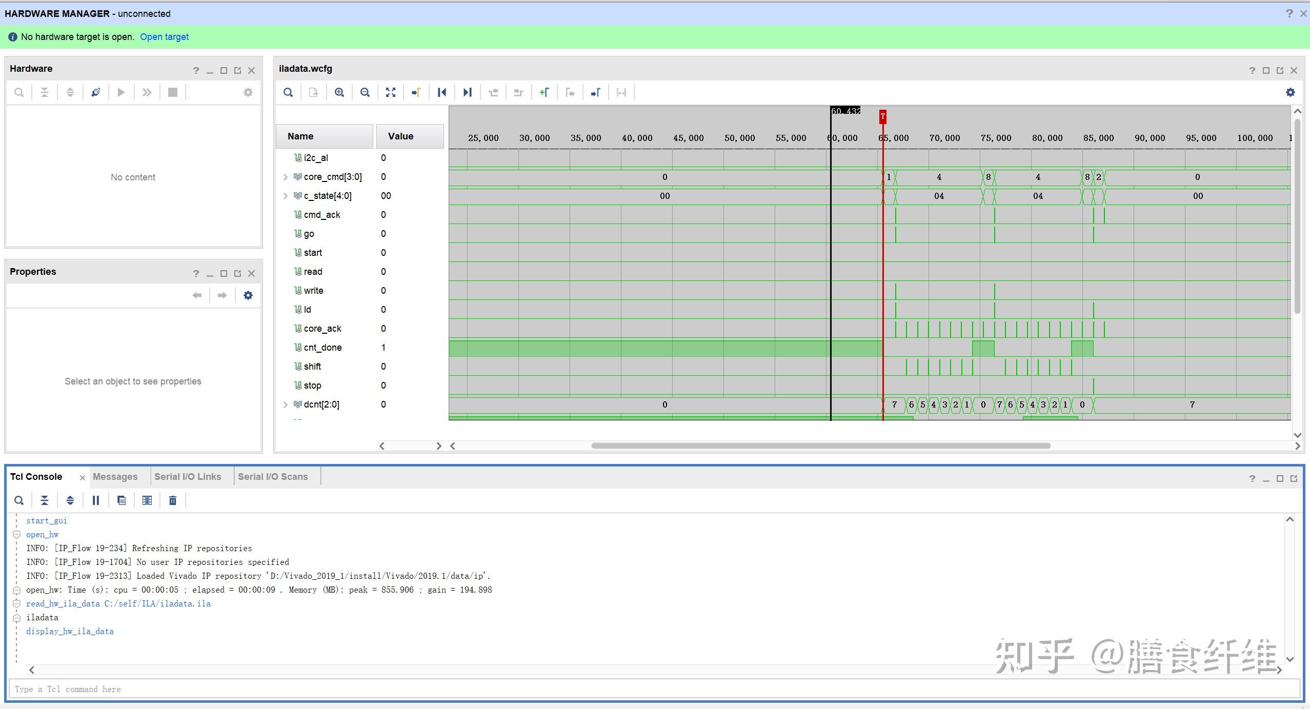
Task: Expand the c_state[4:0] bus signal
Action: pos(286,196)
